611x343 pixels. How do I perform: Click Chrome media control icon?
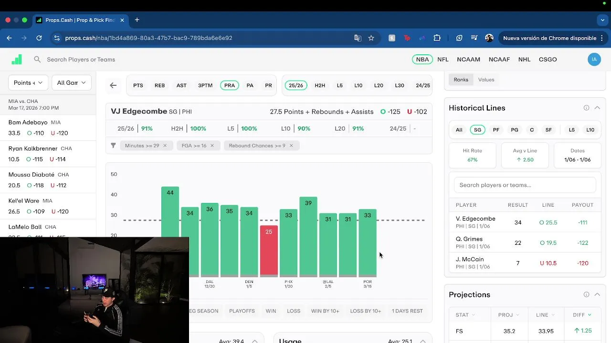pyautogui.click(x=474, y=38)
